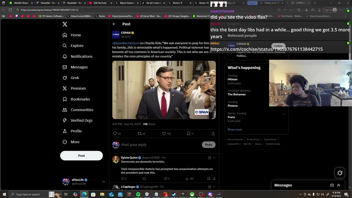Bookmark Sylvia Quinn's comment
This screenshot has width=352, height=198.
pyautogui.click(x=209, y=179)
